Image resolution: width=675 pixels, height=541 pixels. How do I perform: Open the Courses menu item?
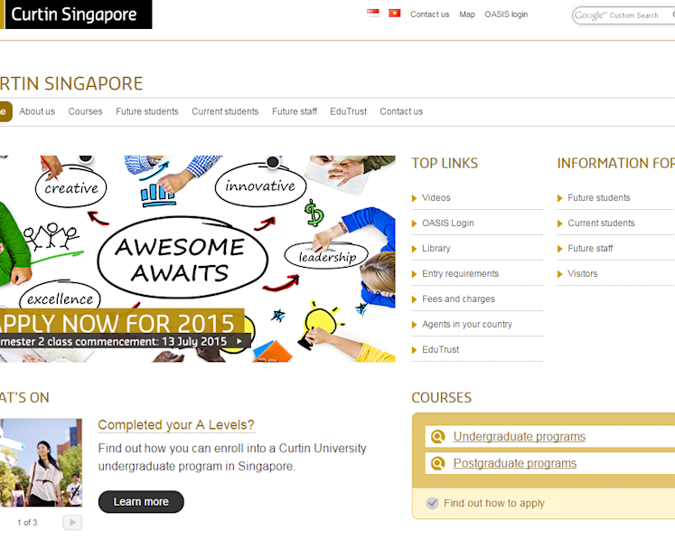pyautogui.click(x=85, y=111)
